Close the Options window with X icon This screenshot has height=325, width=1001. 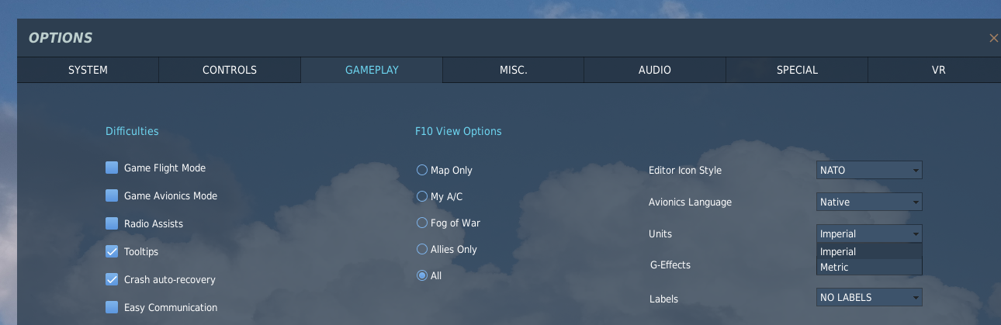(x=993, y=38)
